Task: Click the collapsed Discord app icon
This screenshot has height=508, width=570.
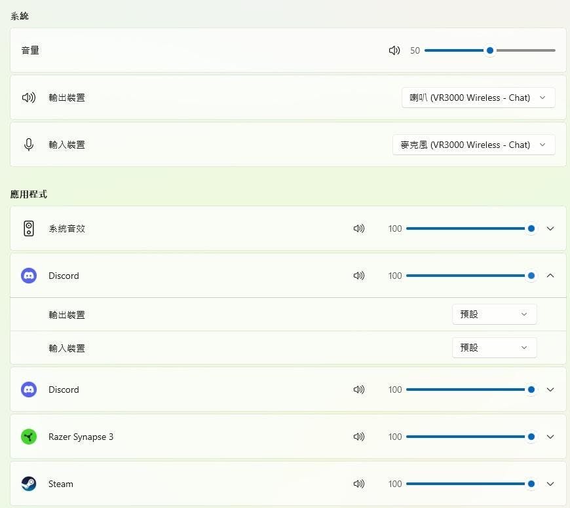Action: (x=29, y=390)
